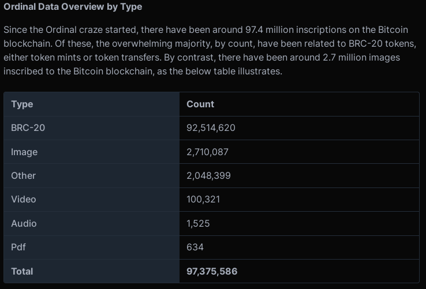Select the Other type cell

23,176
